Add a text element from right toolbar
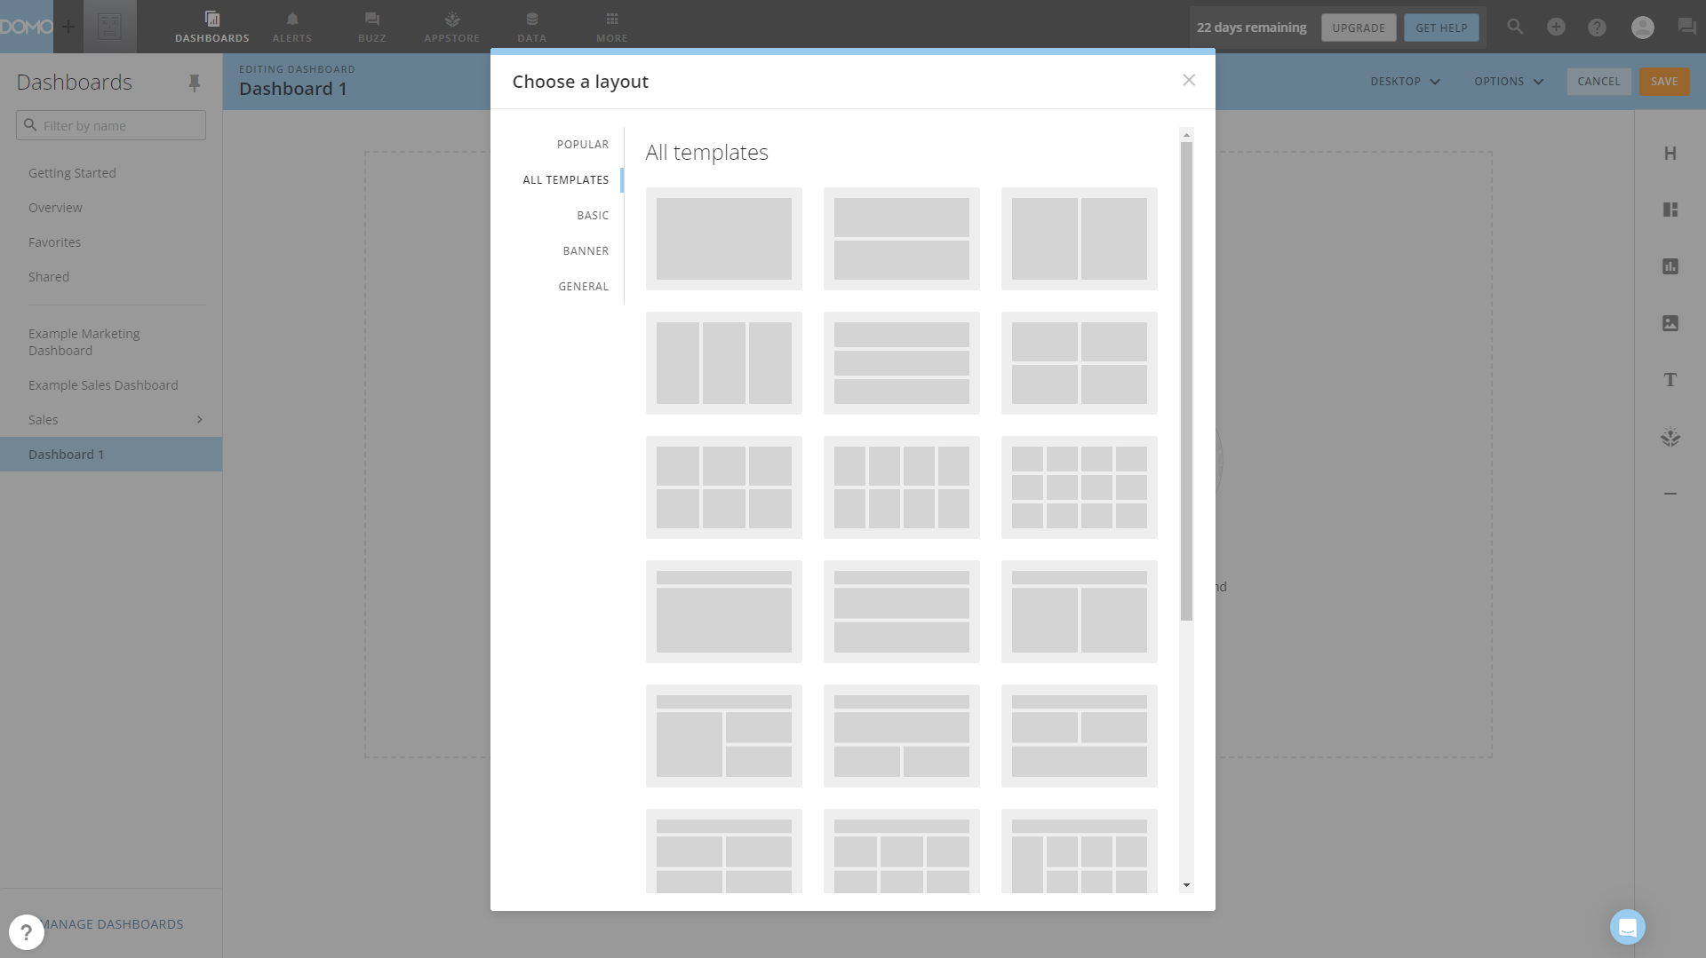Screen dimensions: 1706x958 [1670, 380]
